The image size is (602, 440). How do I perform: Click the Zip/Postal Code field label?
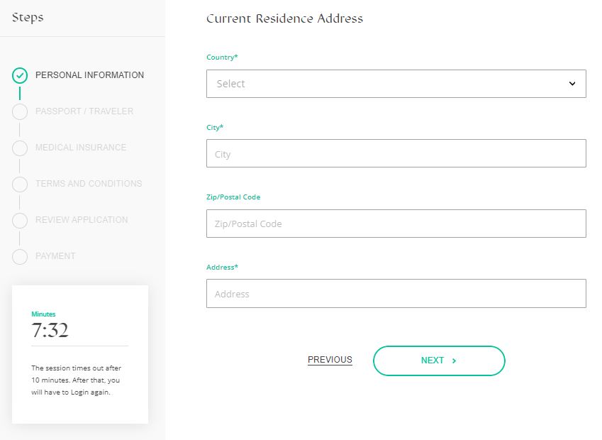point(233,197)
